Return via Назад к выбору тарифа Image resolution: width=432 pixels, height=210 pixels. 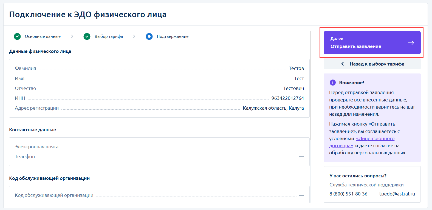tap(372, 64)
